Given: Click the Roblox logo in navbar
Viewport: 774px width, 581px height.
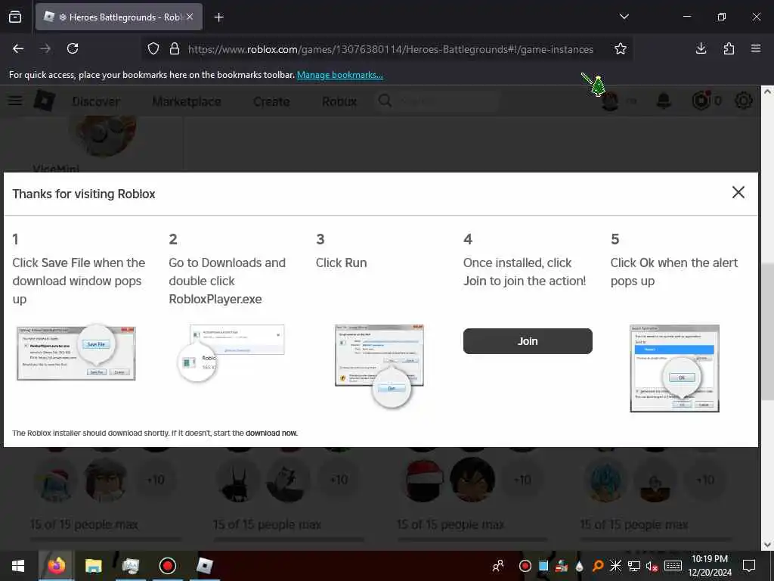Looking at the screenshot, I should 45,101.
